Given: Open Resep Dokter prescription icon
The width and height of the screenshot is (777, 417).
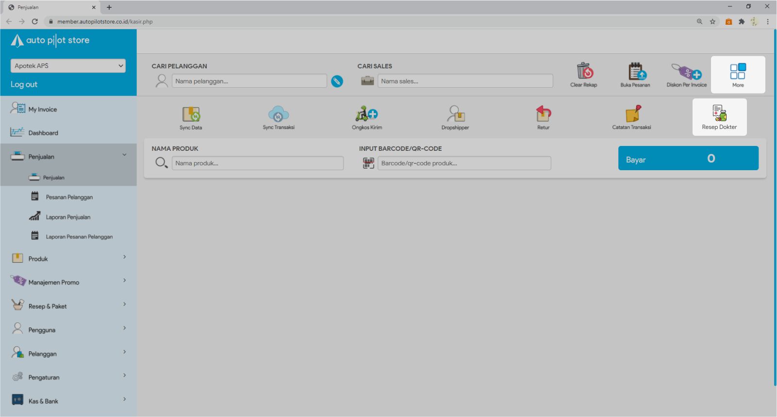Looking at the screenshot, I should point(719,113).
